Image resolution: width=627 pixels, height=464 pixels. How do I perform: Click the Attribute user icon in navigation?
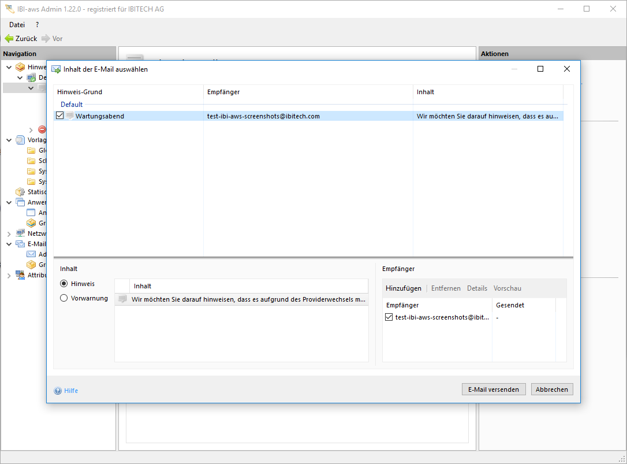(21, 276)
